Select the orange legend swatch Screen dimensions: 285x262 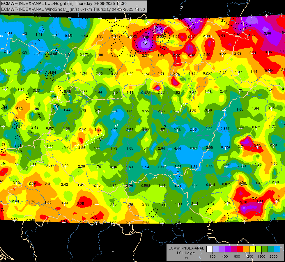pyautogui.click(x=246, y=249)
